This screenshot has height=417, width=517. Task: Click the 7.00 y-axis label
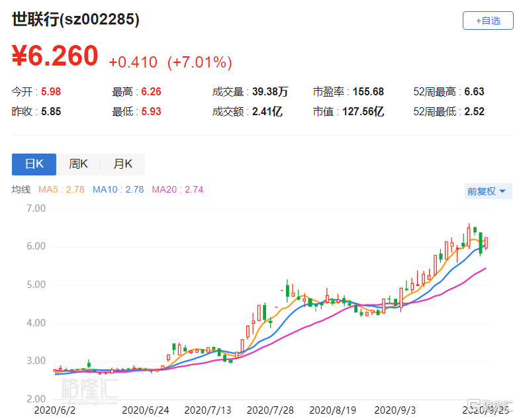36,208
